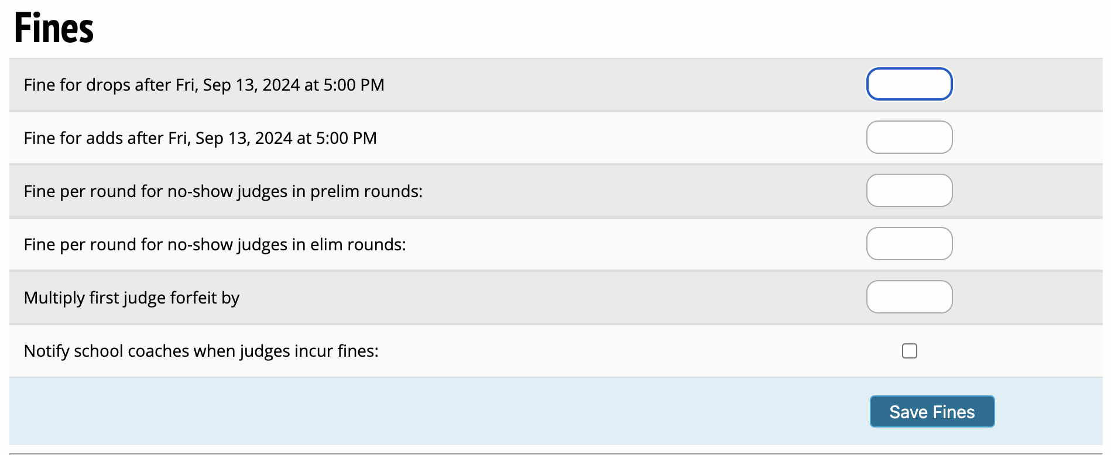Click the no-show judges in prelim rounds label
The image size is (1111, 455).
223,191
